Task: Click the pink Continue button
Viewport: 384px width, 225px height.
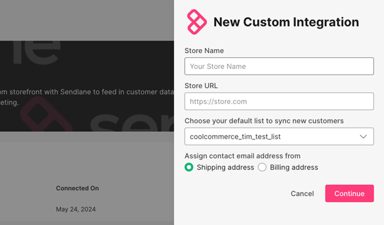Action: (x=350, y=194)
